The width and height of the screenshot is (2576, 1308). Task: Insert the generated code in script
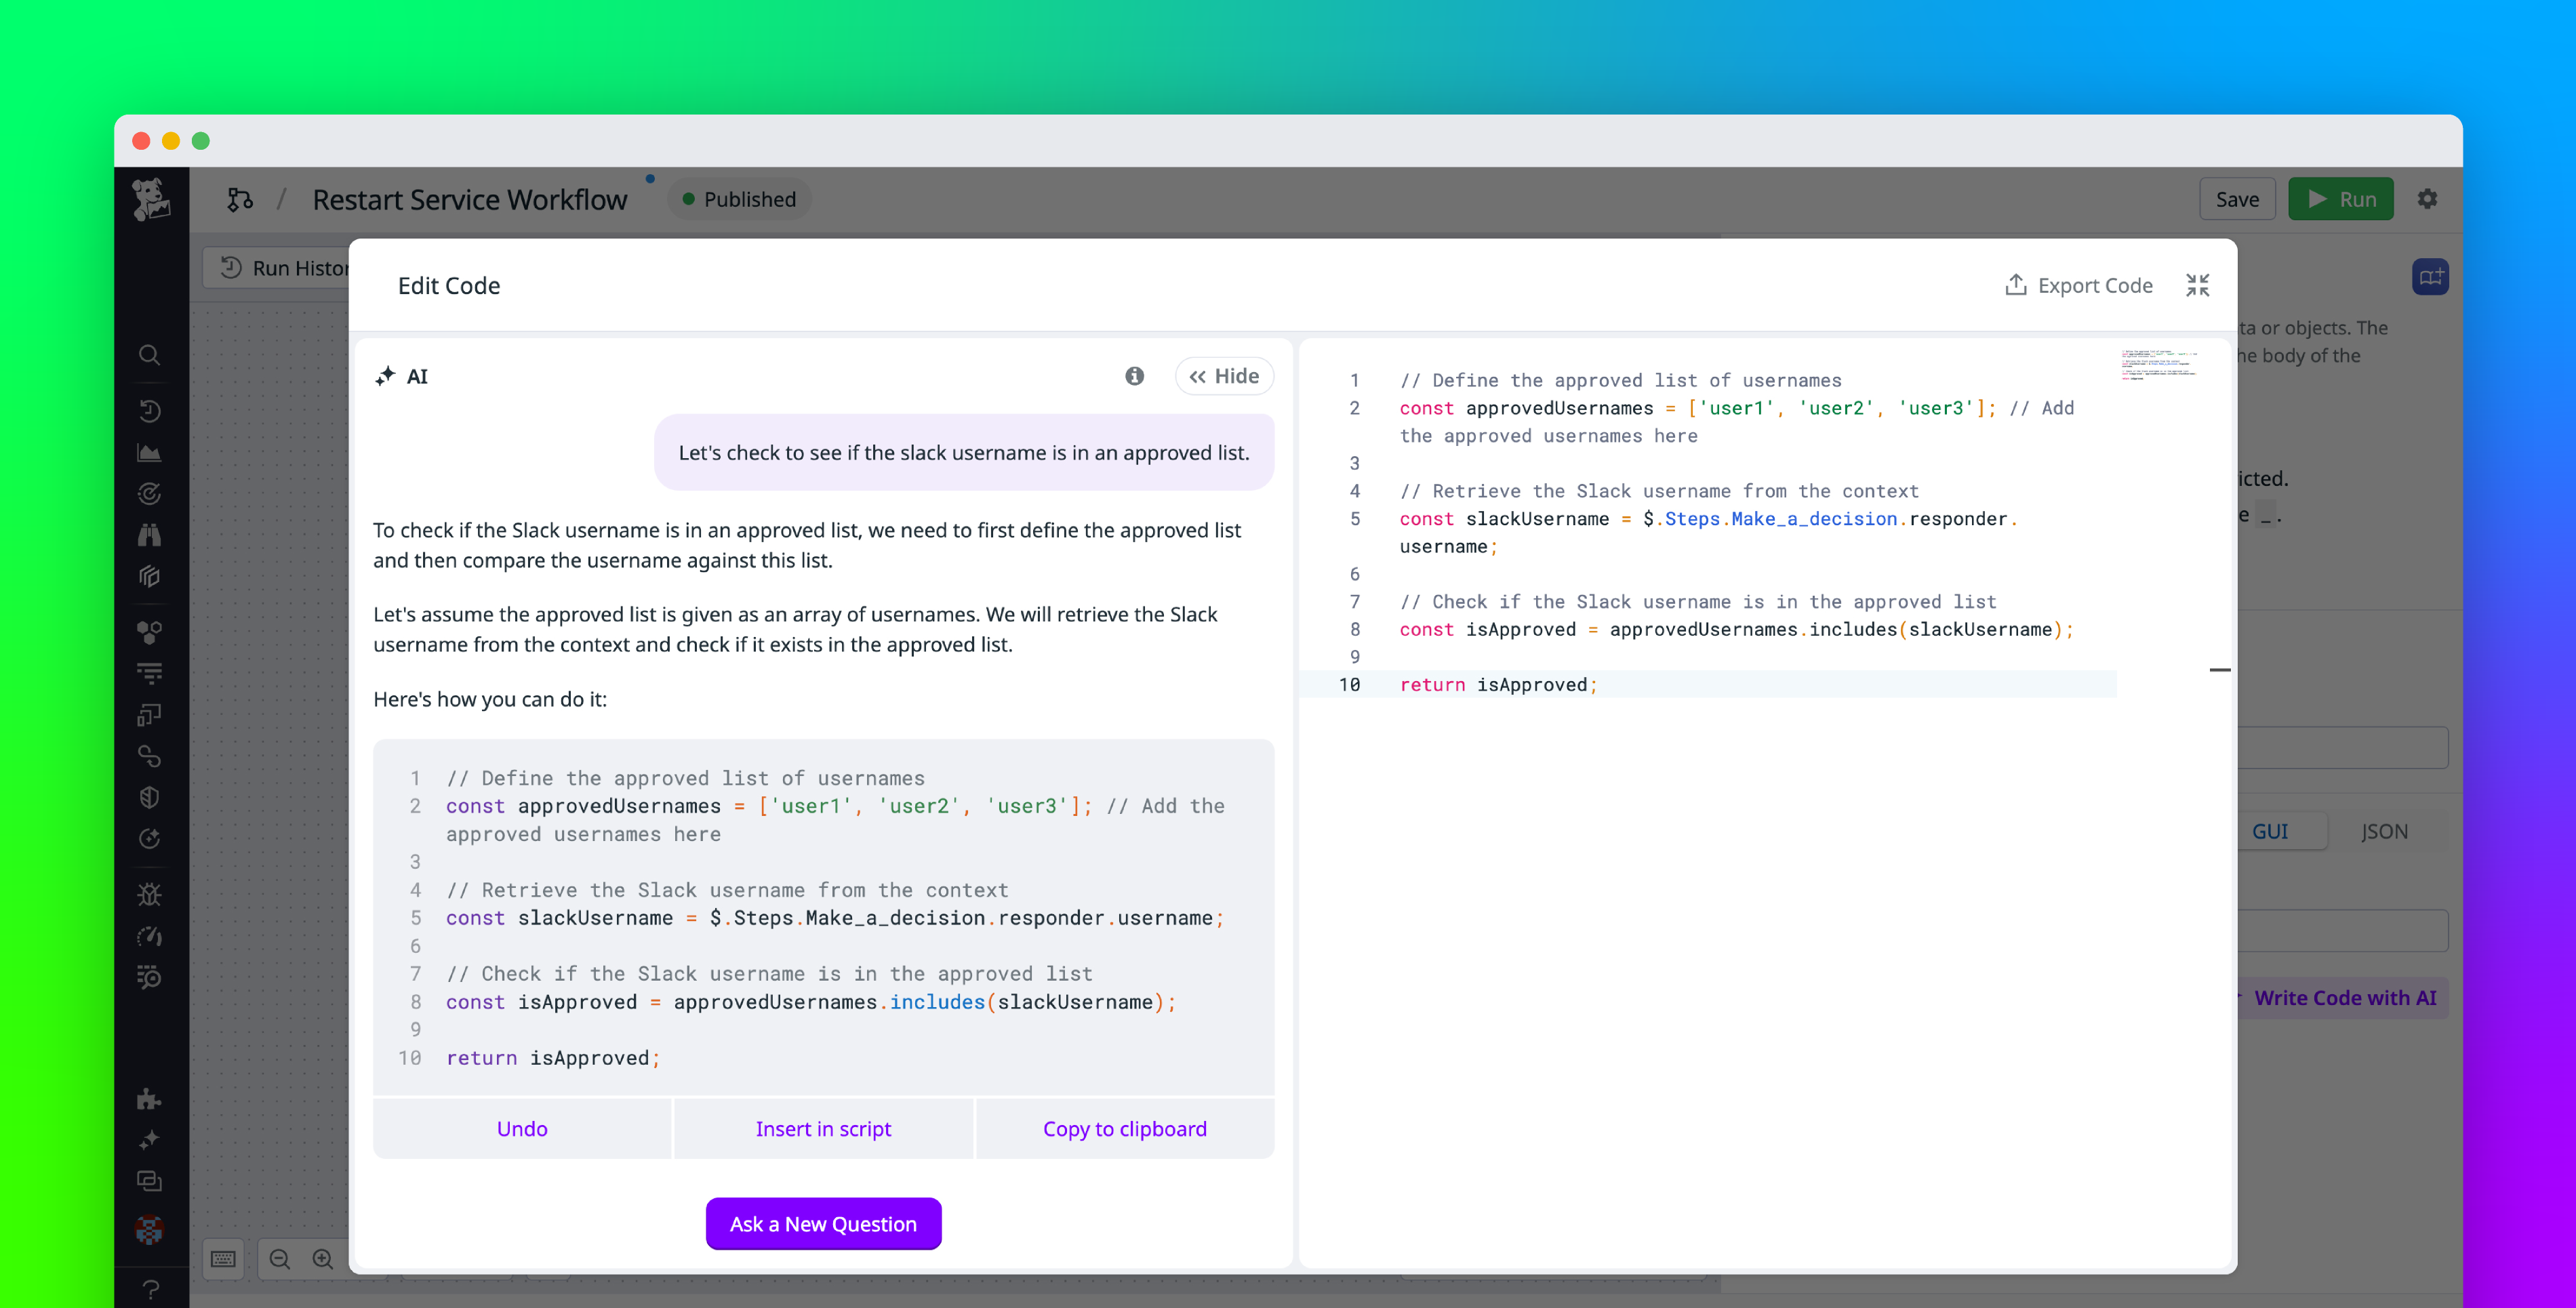(x=823, y=1128)
